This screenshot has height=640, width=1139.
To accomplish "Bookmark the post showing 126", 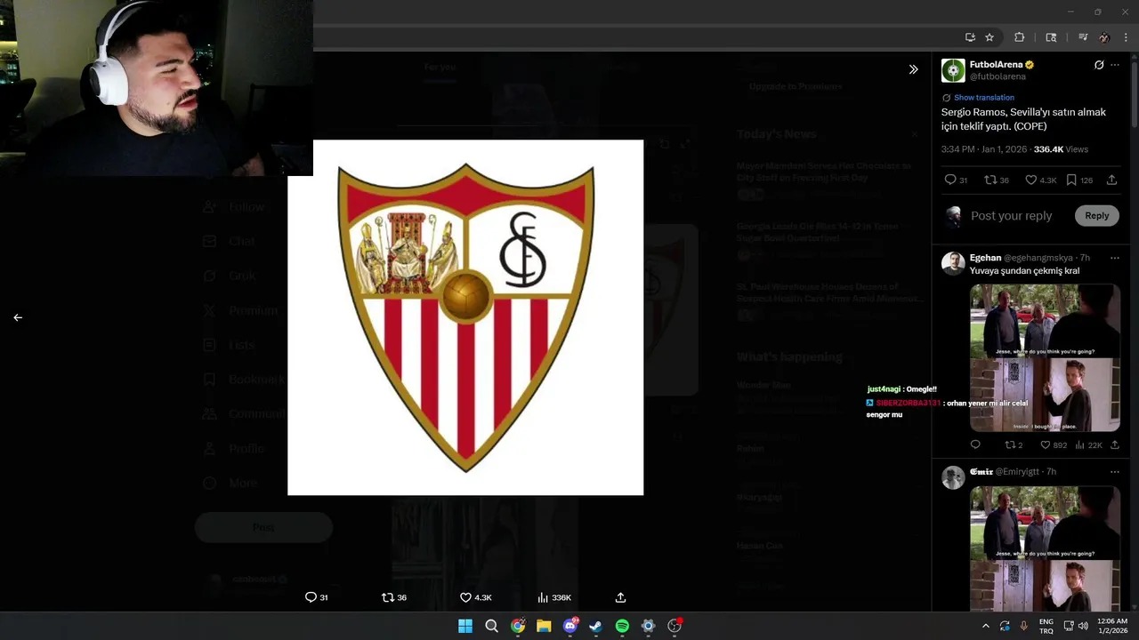I will 1078,180.
